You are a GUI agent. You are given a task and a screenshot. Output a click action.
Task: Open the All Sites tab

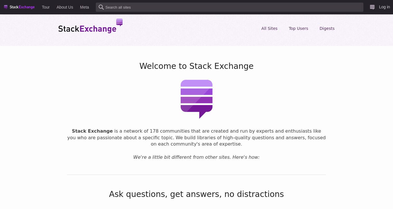[269, 28]
